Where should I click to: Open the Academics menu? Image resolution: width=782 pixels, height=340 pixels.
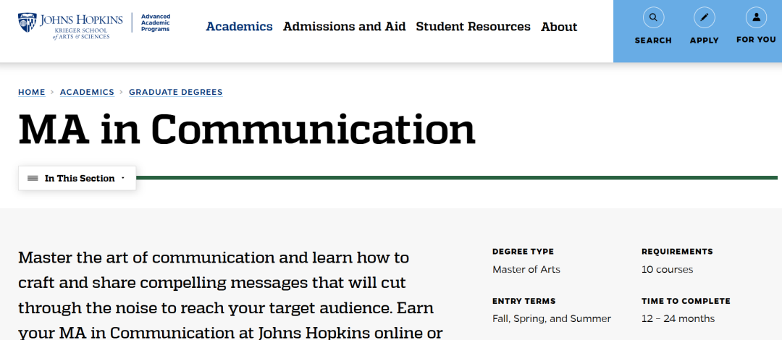click(x=240, y=27)
